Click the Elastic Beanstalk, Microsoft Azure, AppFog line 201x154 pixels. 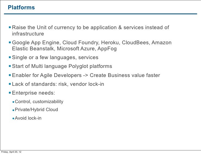click(x=64, y=49)
